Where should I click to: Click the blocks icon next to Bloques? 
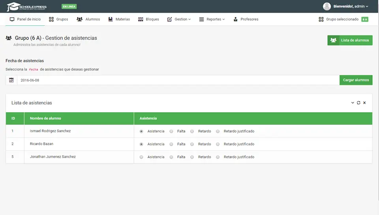point(141,19)
